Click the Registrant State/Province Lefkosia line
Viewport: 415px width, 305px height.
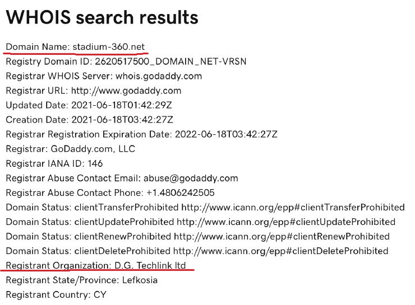click(81, 280)
